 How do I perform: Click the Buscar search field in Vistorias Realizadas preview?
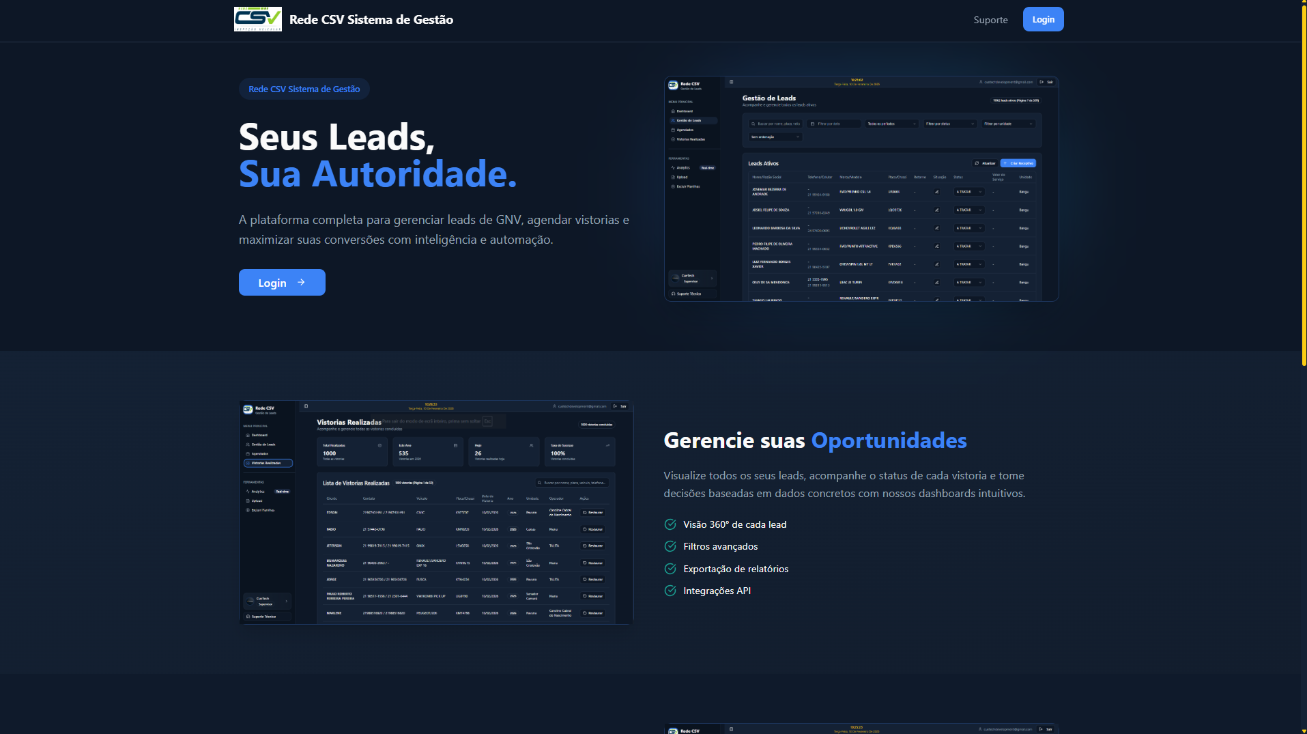click(x=573, y=483)
